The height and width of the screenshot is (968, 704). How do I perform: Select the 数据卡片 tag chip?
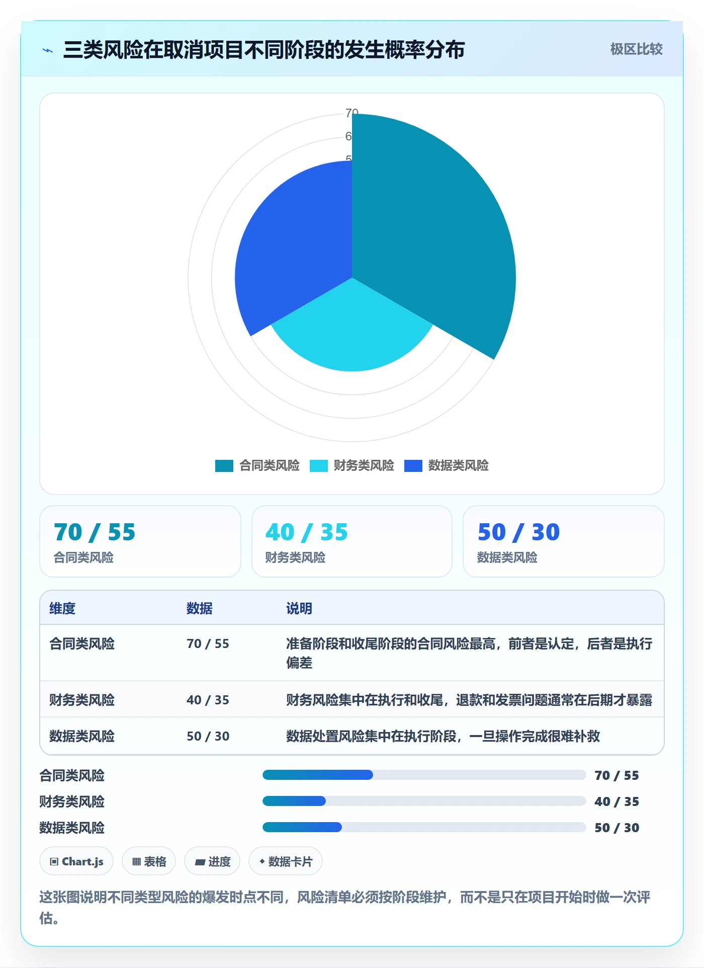point(286,861)
